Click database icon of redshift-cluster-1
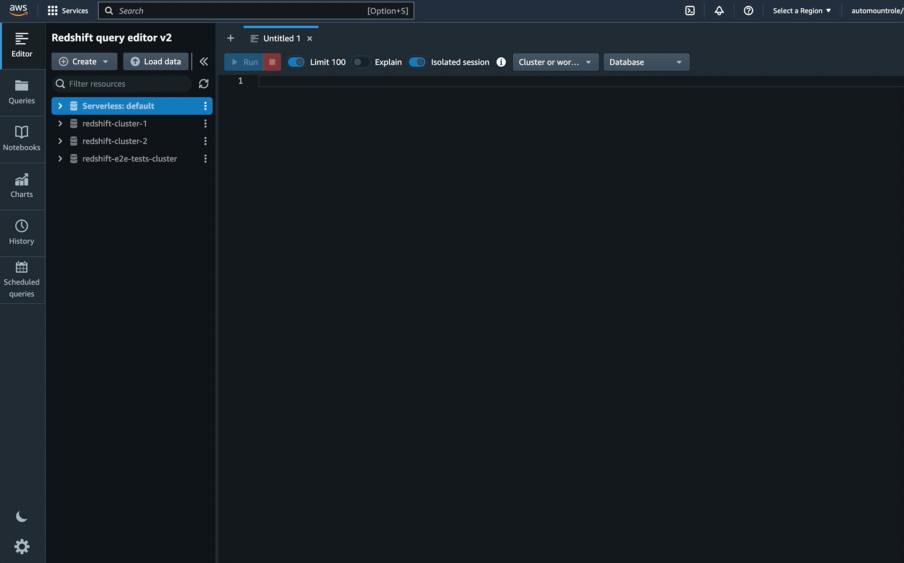Viewport: 904px width, 563px height. click(x=74, y=123)
